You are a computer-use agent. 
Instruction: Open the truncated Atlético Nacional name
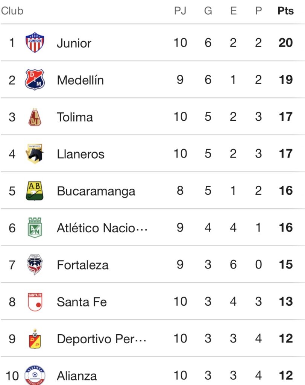102,228
